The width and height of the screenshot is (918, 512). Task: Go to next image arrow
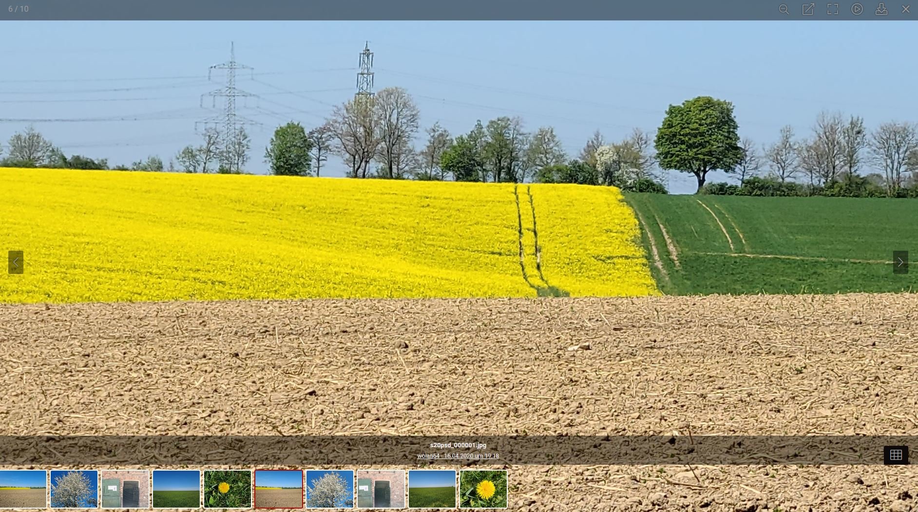tap(900, 262)
